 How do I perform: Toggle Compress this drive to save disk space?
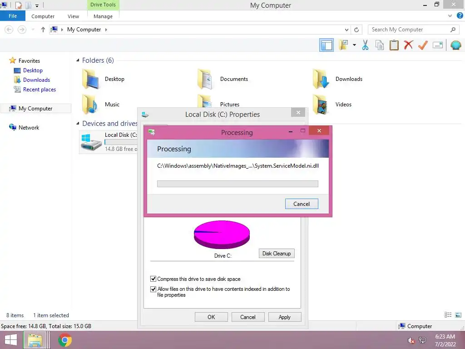[153, 279]
